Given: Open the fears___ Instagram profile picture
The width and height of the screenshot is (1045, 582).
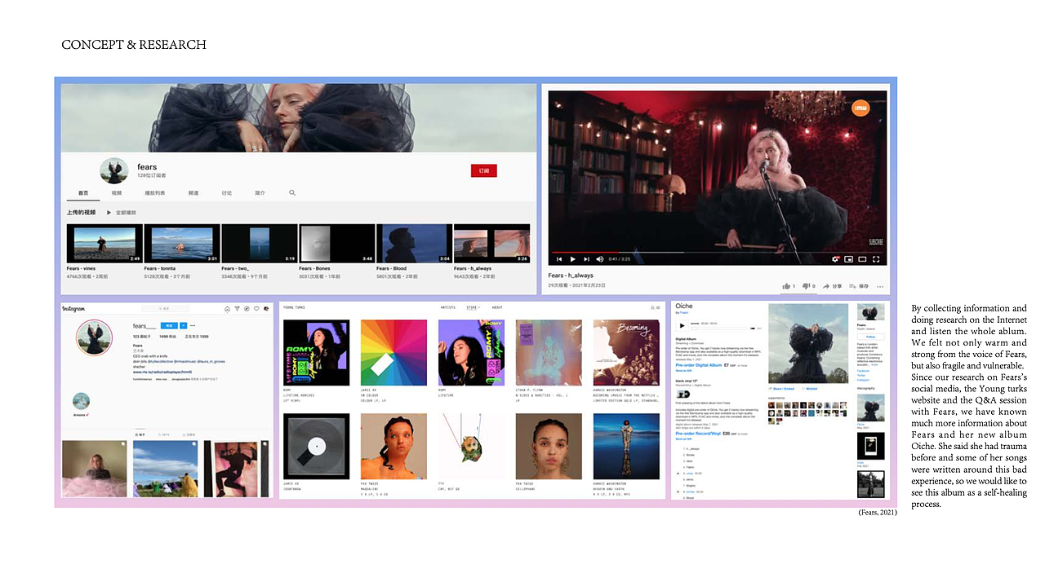Looking at the screenshot, I should (x=94, y=337).
